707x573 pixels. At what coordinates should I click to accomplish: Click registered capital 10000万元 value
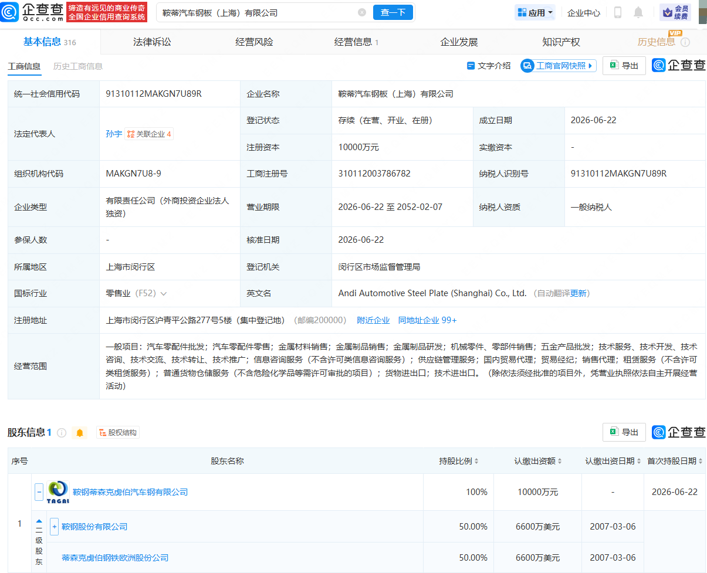[358, 147]
